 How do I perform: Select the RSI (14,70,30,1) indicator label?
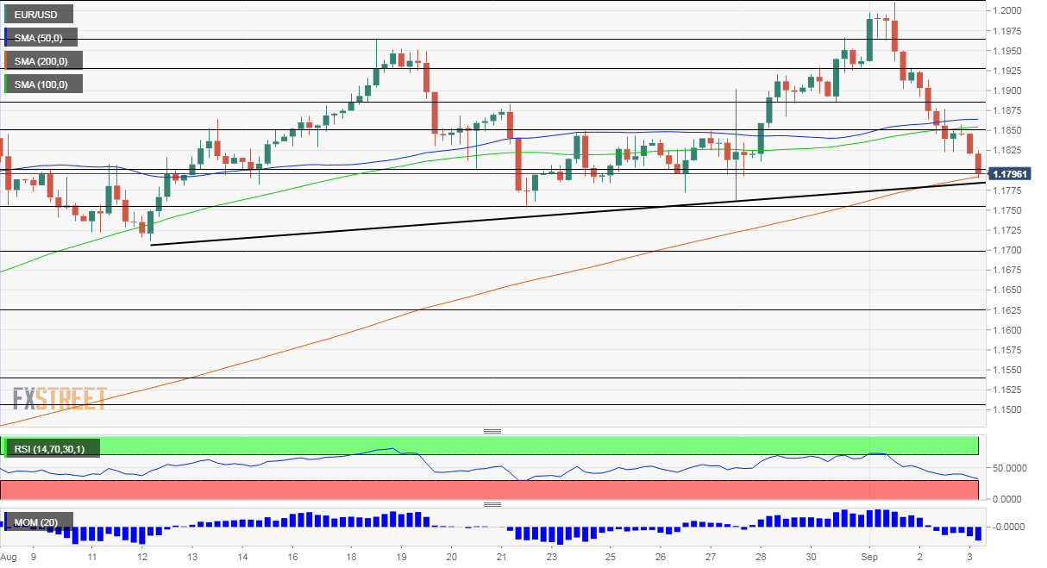click(51, 448)
